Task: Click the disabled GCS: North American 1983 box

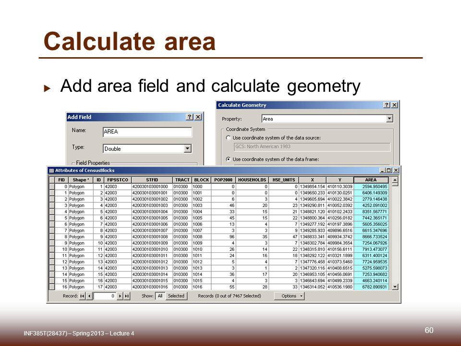Action: tap(312, 147)
